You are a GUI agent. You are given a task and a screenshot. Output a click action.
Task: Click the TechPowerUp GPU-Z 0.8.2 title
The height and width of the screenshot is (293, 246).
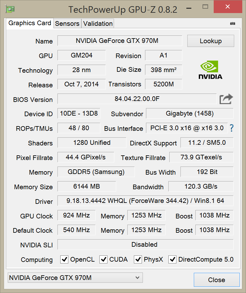(x=123, y=10)
